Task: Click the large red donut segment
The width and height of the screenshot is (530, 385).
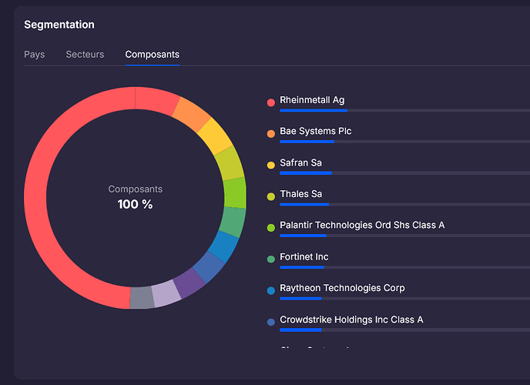Action: click(x=35, y=198)
